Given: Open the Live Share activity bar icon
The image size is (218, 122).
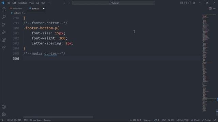Looking at the screenshot, I should (x=4, y=47).
